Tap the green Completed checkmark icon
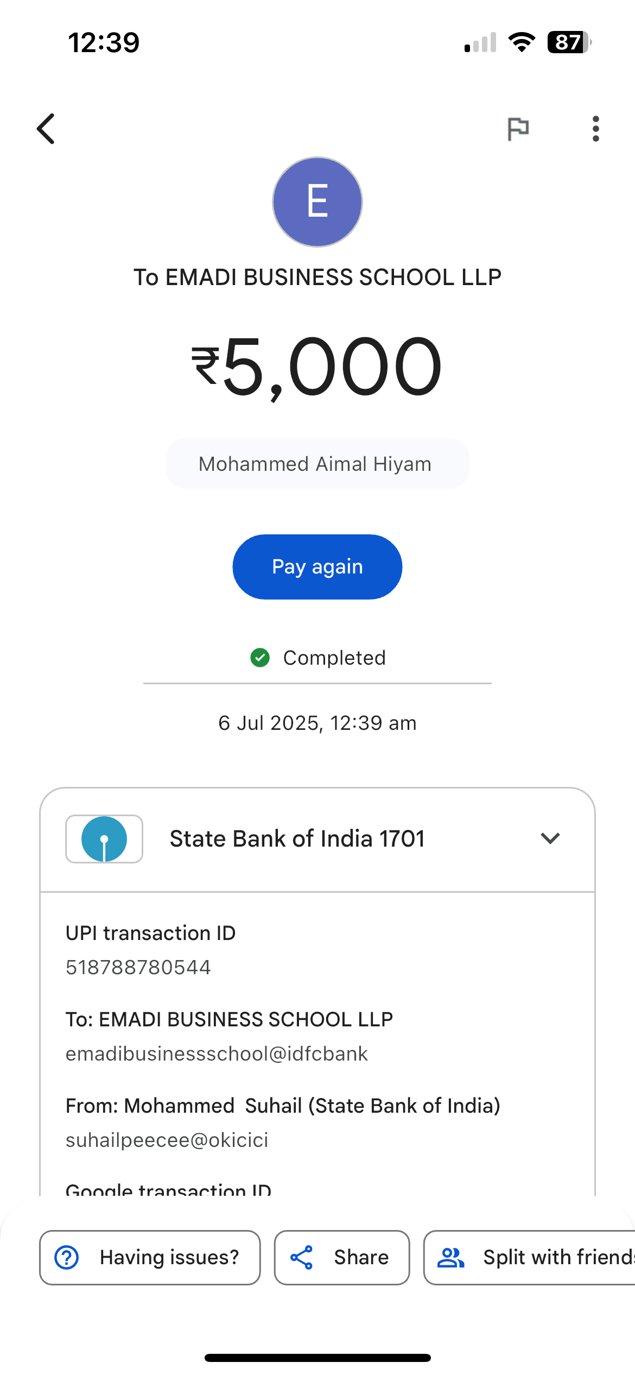 point(260,658)
